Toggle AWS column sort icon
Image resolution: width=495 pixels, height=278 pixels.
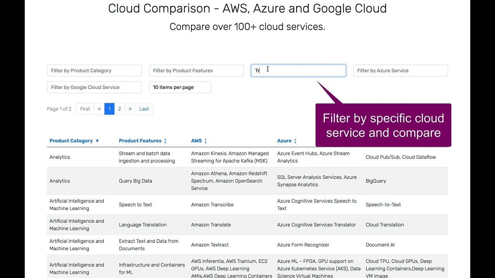pyautogui.click(x=205, y=141)
